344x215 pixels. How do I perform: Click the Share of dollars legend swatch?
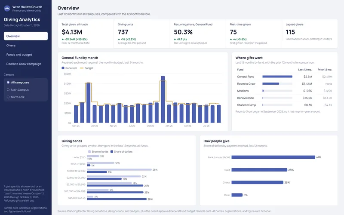click(x=112, y=152)
